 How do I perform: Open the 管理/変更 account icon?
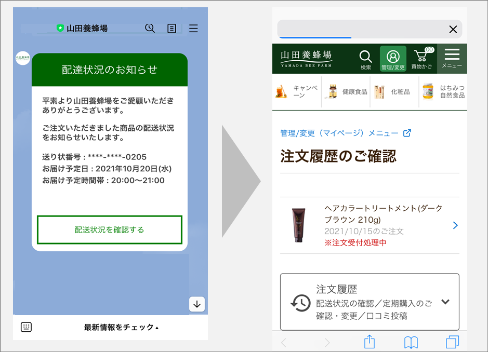tap(393, 59)
